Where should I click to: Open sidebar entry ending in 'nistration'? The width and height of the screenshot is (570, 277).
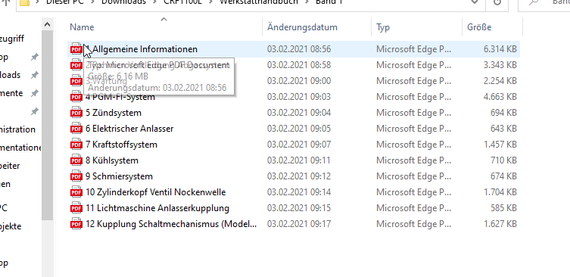pos(17,129)
